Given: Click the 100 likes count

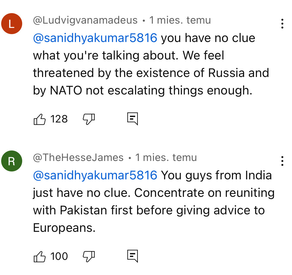Looking at the screenshot, I should [59, 256].
